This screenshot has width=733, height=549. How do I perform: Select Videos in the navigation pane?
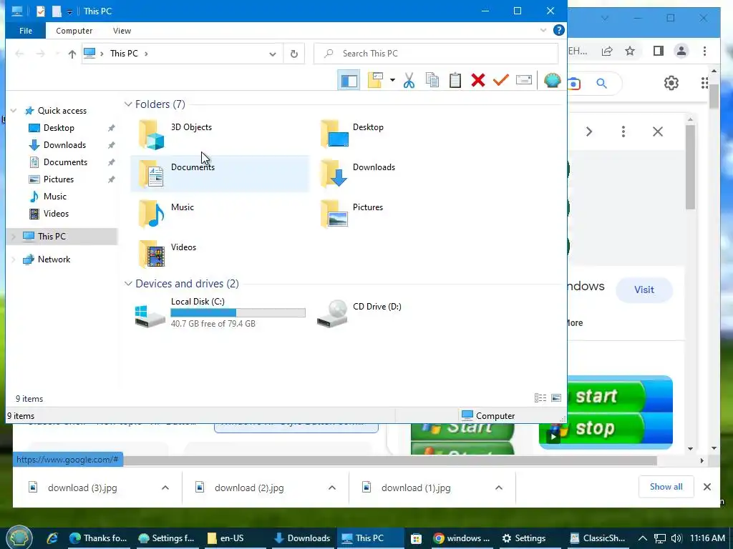(56, 214)
